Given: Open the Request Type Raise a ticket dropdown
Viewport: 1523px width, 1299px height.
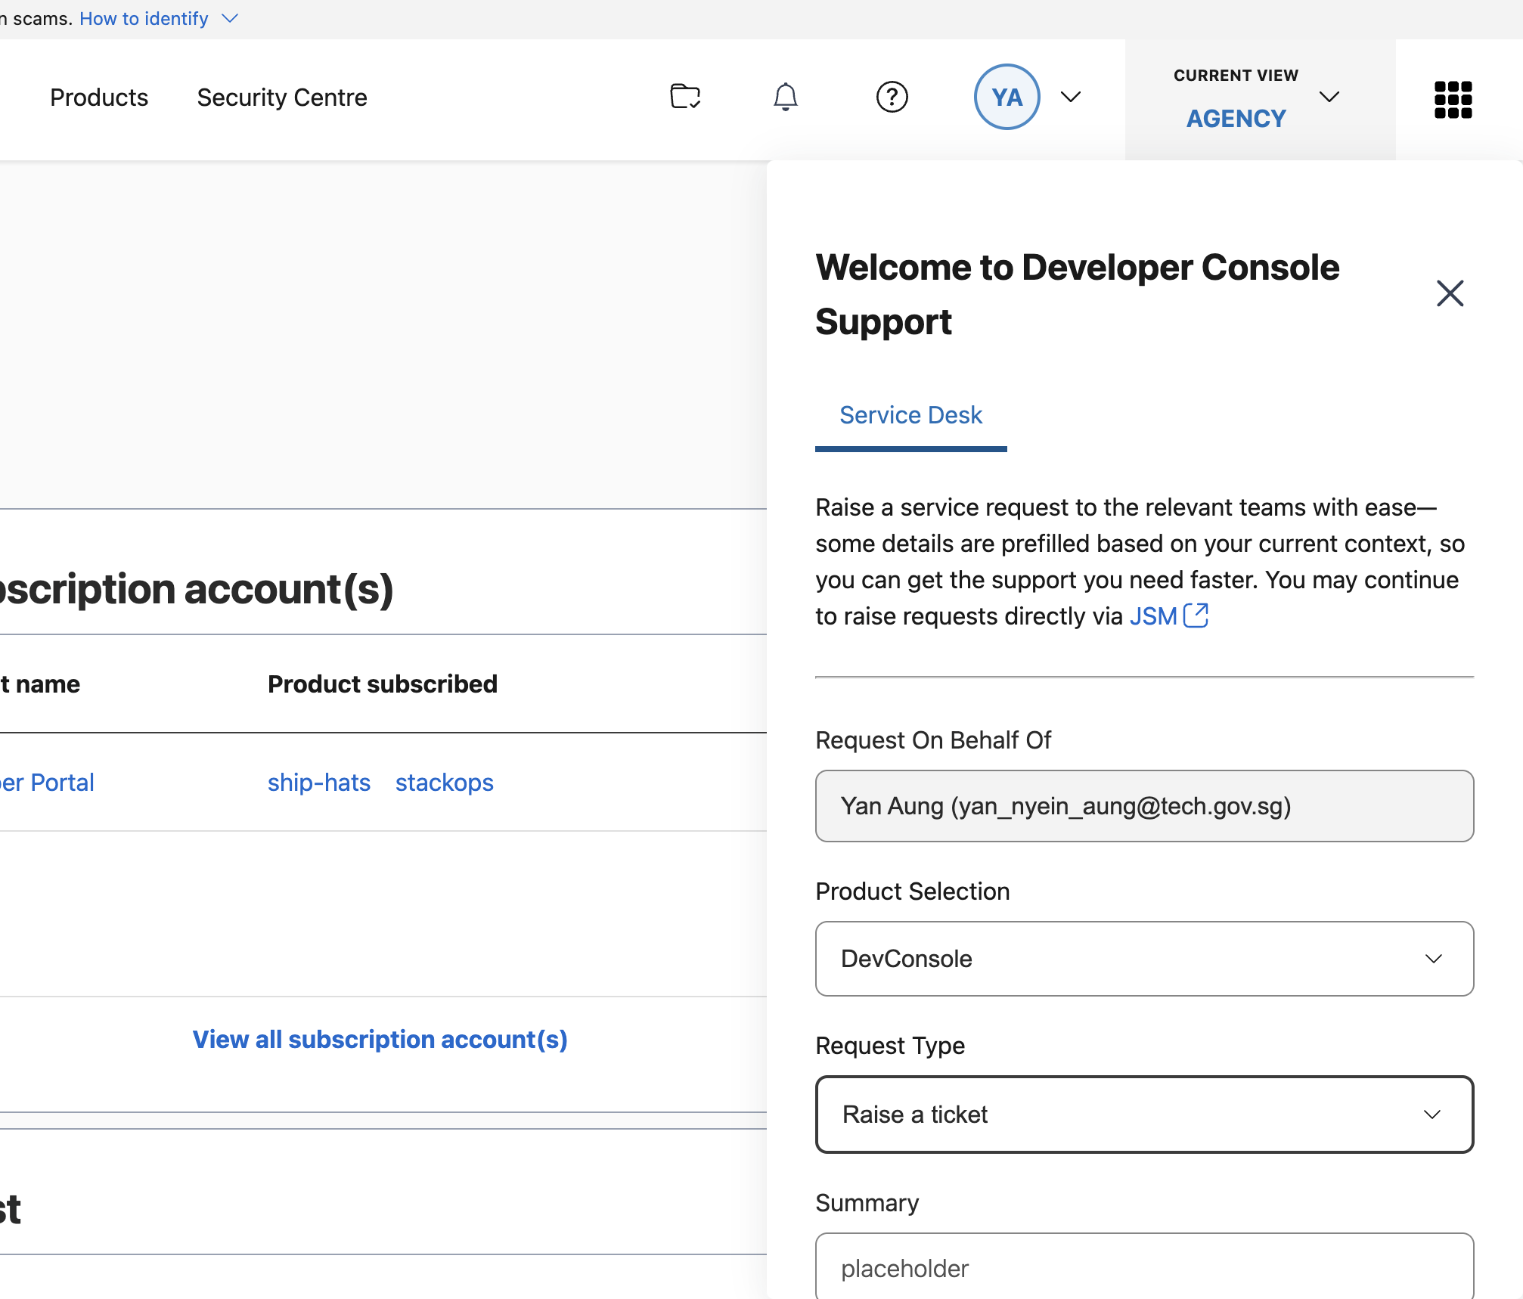Looking at the screenshot, I should click(x=1144, y=1114).
